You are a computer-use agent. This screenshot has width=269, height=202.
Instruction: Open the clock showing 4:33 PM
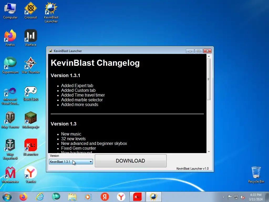(256, 197)
